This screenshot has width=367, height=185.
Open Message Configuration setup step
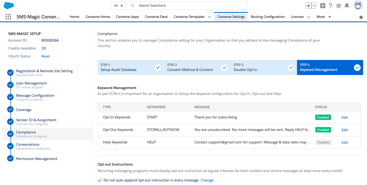point(35,95)
